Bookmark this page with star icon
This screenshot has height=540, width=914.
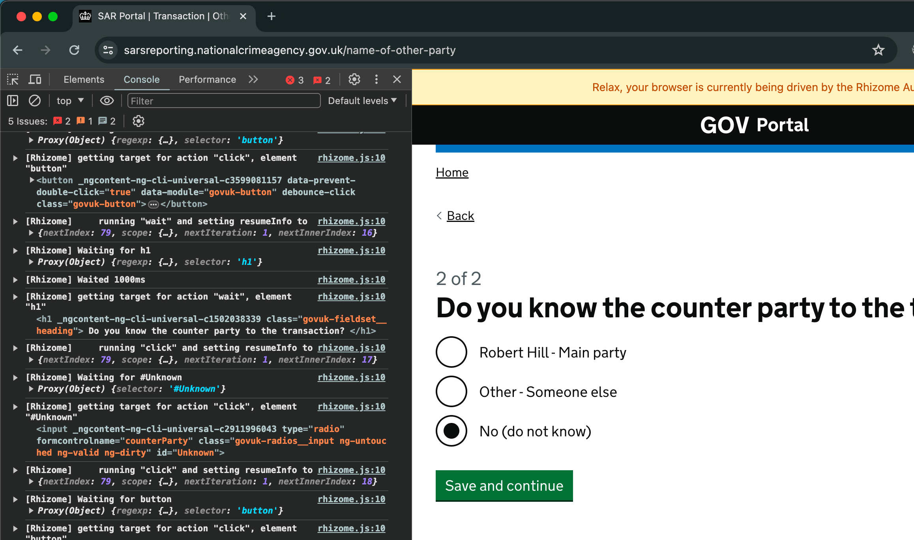coord(878,50)
